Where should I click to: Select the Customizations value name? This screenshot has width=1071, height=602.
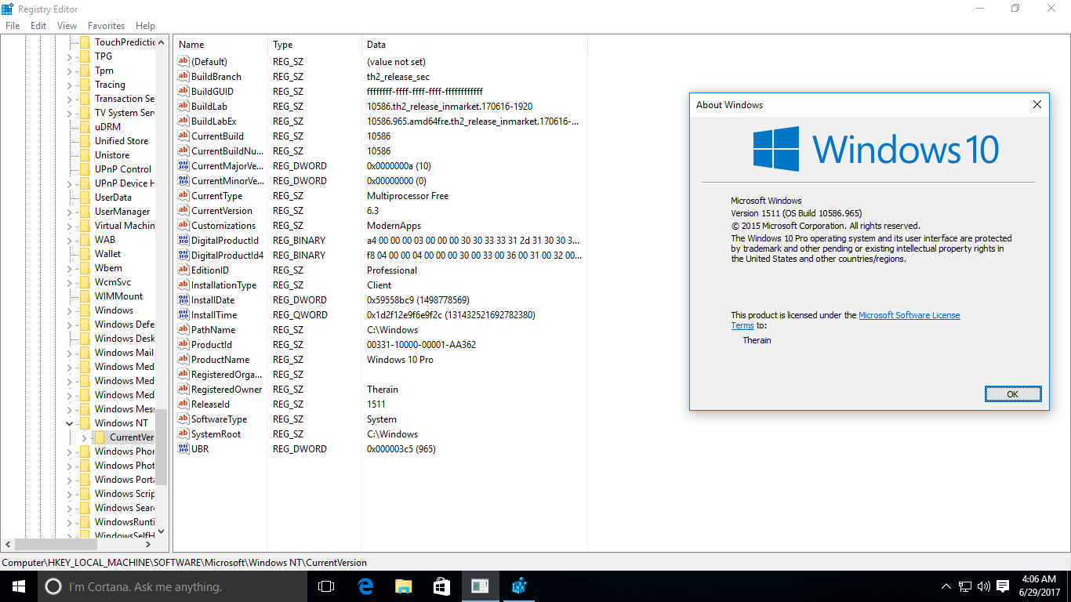click(x=223, y=226)
